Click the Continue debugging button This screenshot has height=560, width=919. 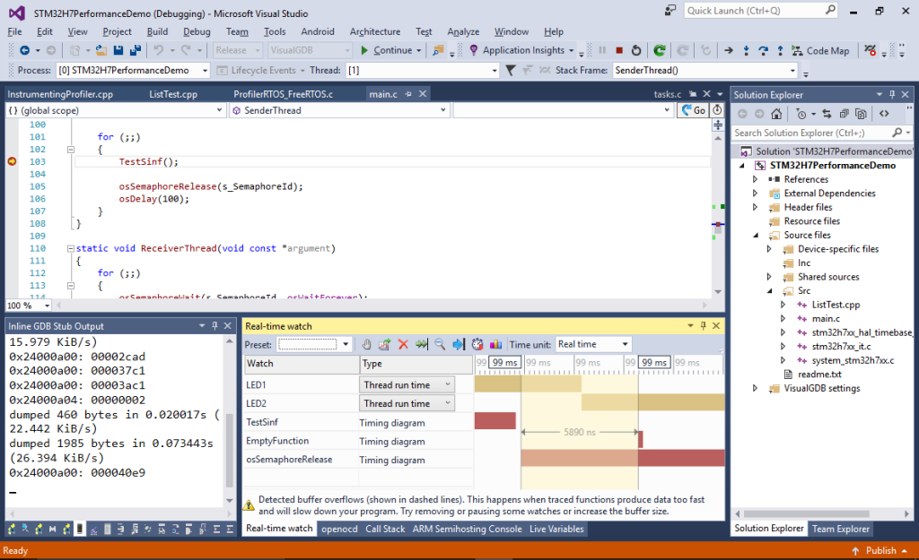tap(386, 50)
